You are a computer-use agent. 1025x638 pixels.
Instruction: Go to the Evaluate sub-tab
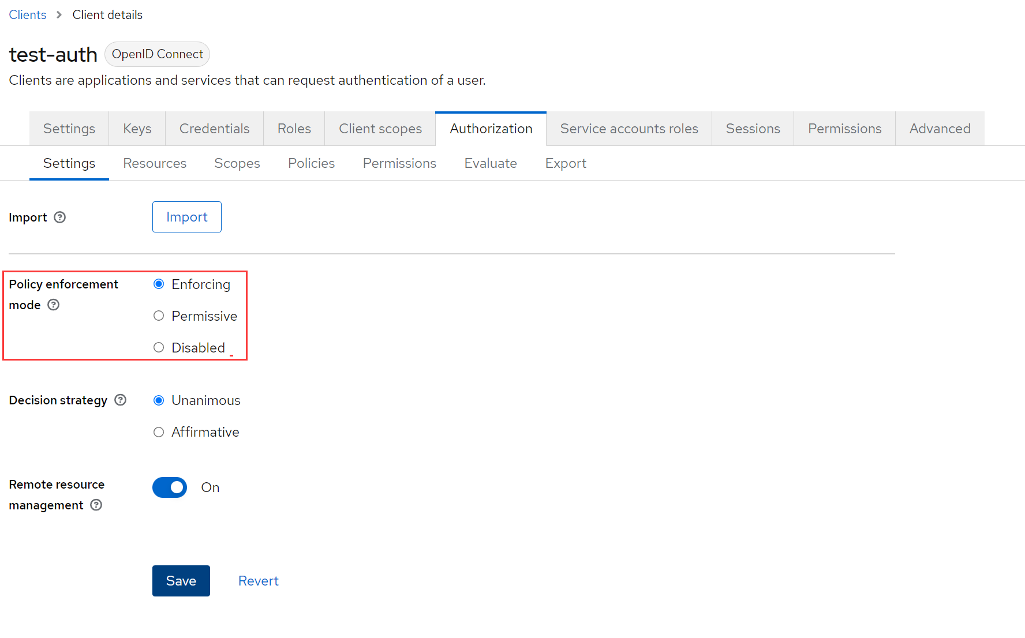tap(491, 163)
